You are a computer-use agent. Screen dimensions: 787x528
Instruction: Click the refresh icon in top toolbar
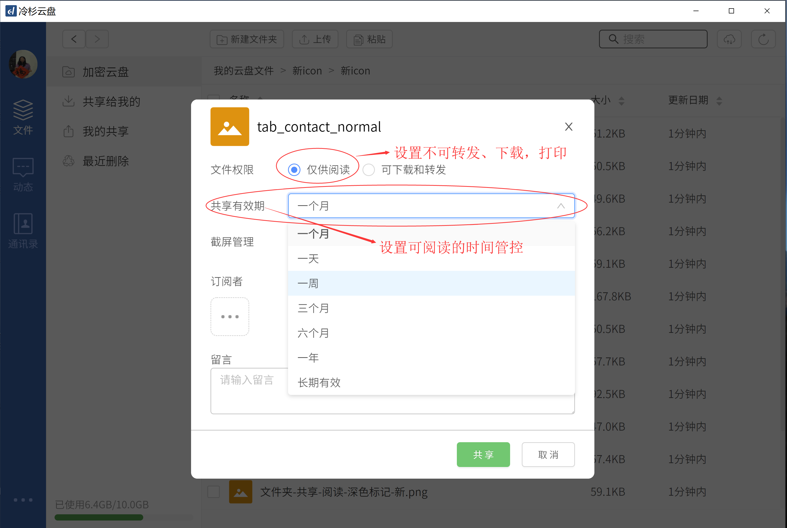pos(763,39)
